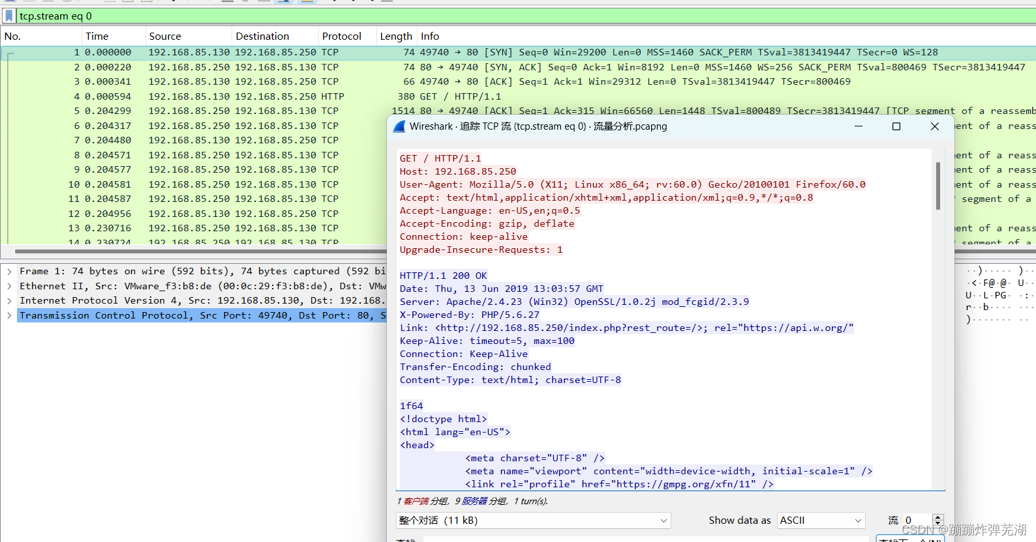Sort packets by the Source column header
Image resolution: width=1036 pixels, height=542 pixels.
(189, 36)
